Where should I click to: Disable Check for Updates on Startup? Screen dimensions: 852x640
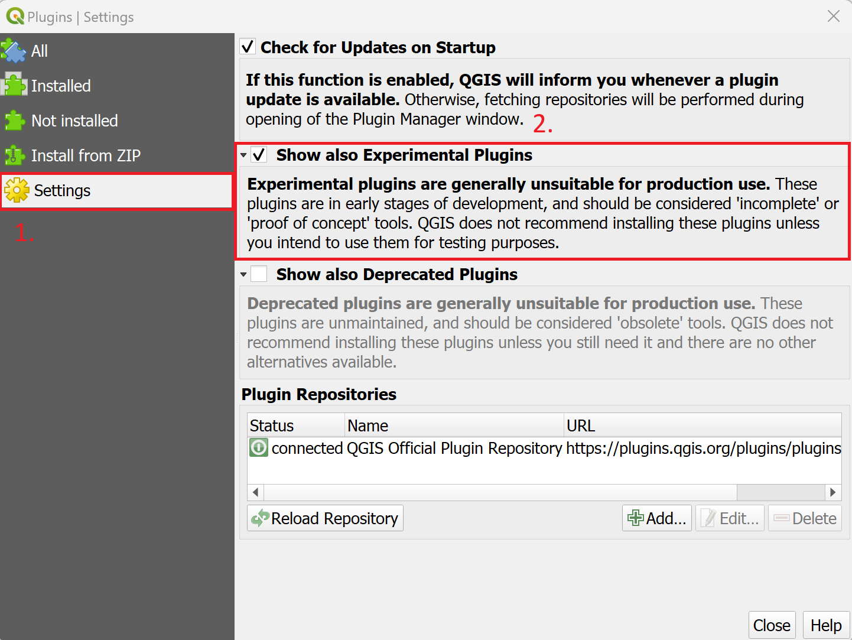(248, 46)
